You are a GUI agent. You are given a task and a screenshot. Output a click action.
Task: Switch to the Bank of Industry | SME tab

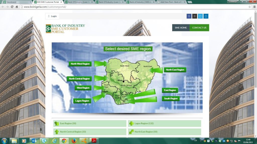[141, 2]
